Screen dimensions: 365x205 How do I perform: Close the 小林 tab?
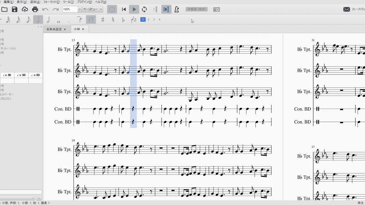pyautogui.click(x=83, y=29)
